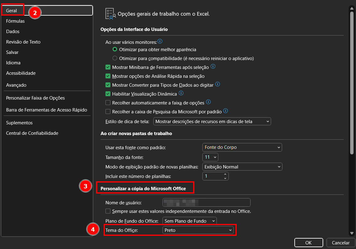Select 'Otimizar para obter melhor aparência' radio
This screenshot has height=249, width=356.
(x=115, y=49)
